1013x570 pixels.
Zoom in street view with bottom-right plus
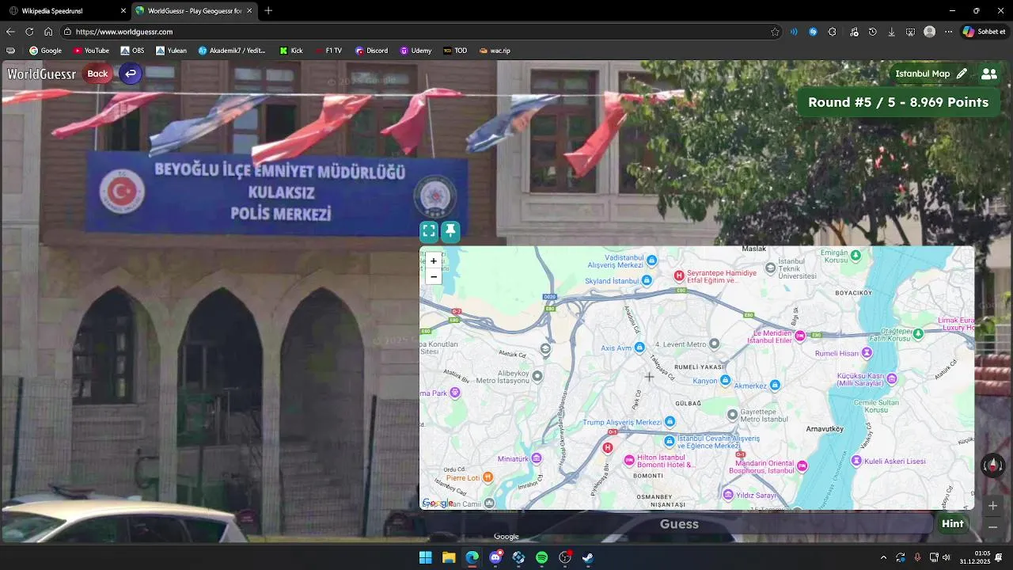click(x=992, y=506)
